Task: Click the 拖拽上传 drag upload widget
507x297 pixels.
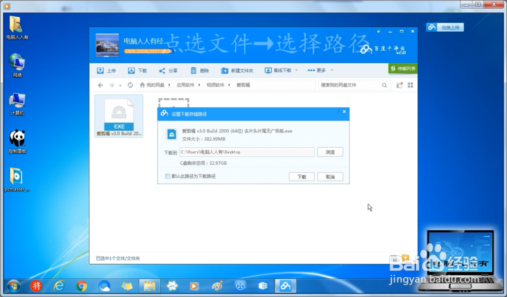Action: [x=445, y=27]
